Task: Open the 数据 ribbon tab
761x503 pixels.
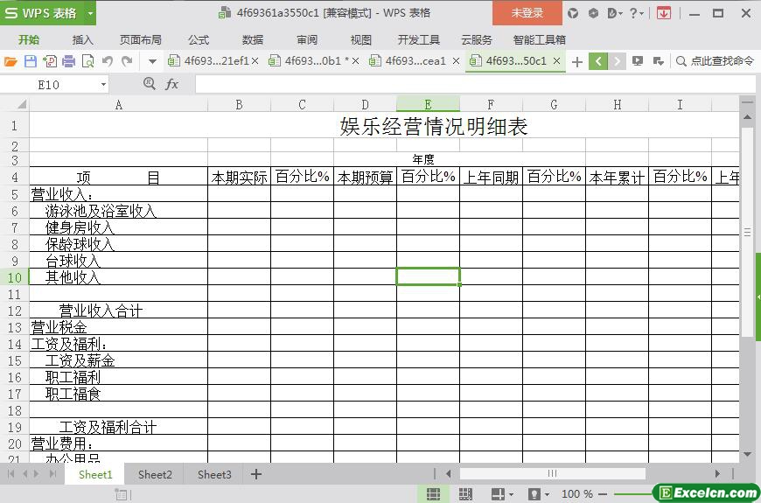Action: 253,40
